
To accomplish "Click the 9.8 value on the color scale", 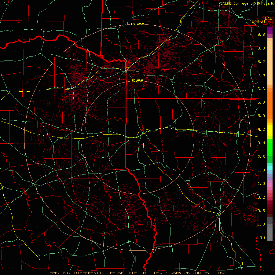I will [x=261, y=34].
